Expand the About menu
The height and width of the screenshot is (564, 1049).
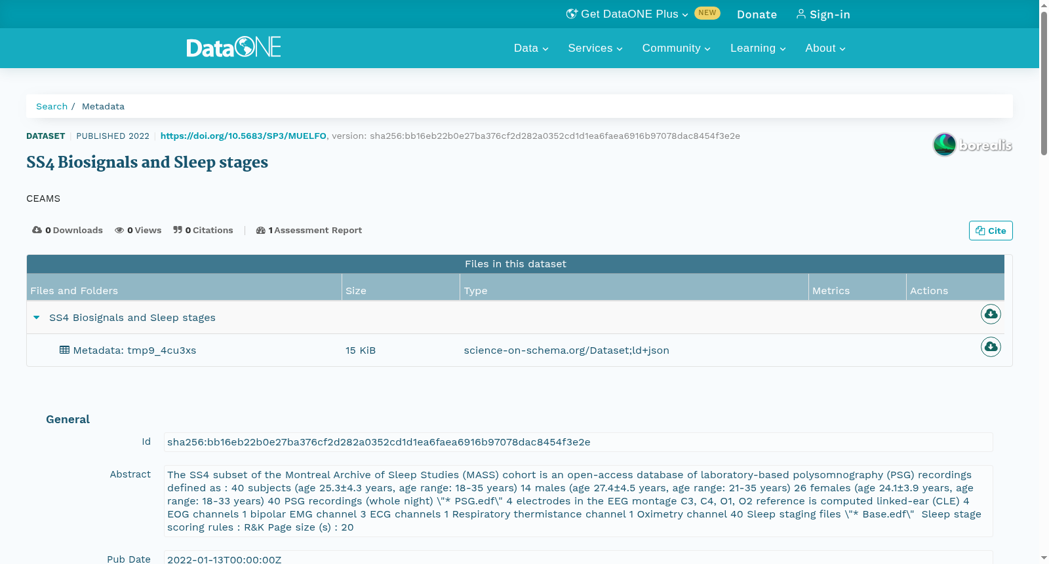[x=825, y=48]
